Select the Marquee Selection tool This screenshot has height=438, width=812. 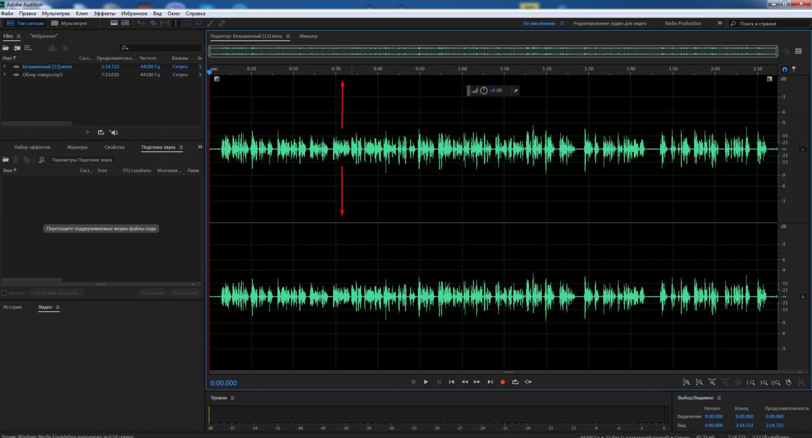[188, 23]
